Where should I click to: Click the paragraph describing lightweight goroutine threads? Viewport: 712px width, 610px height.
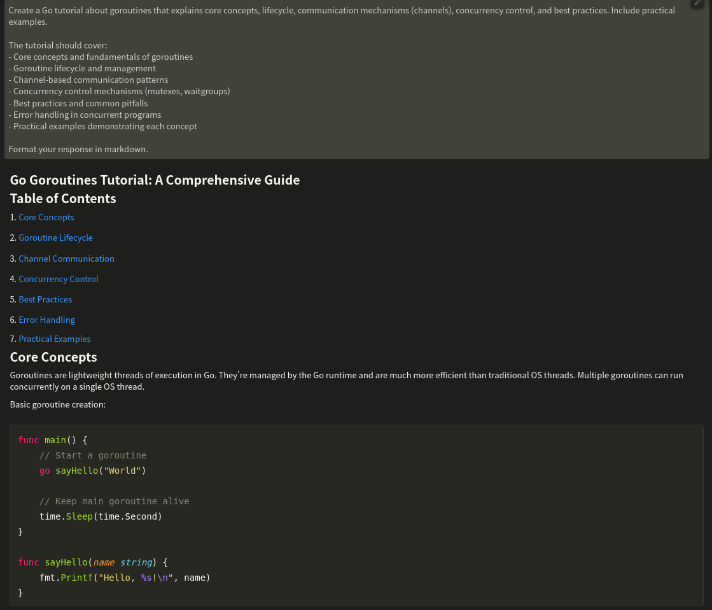click(346, 381)
